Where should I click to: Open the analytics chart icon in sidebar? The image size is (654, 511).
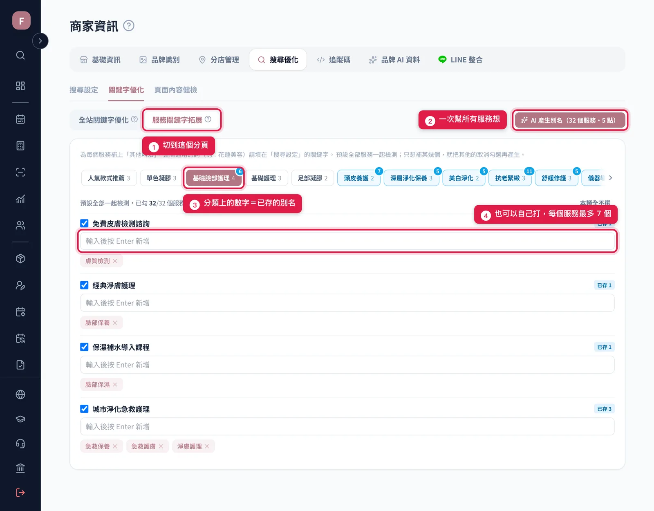click(20, 199)
